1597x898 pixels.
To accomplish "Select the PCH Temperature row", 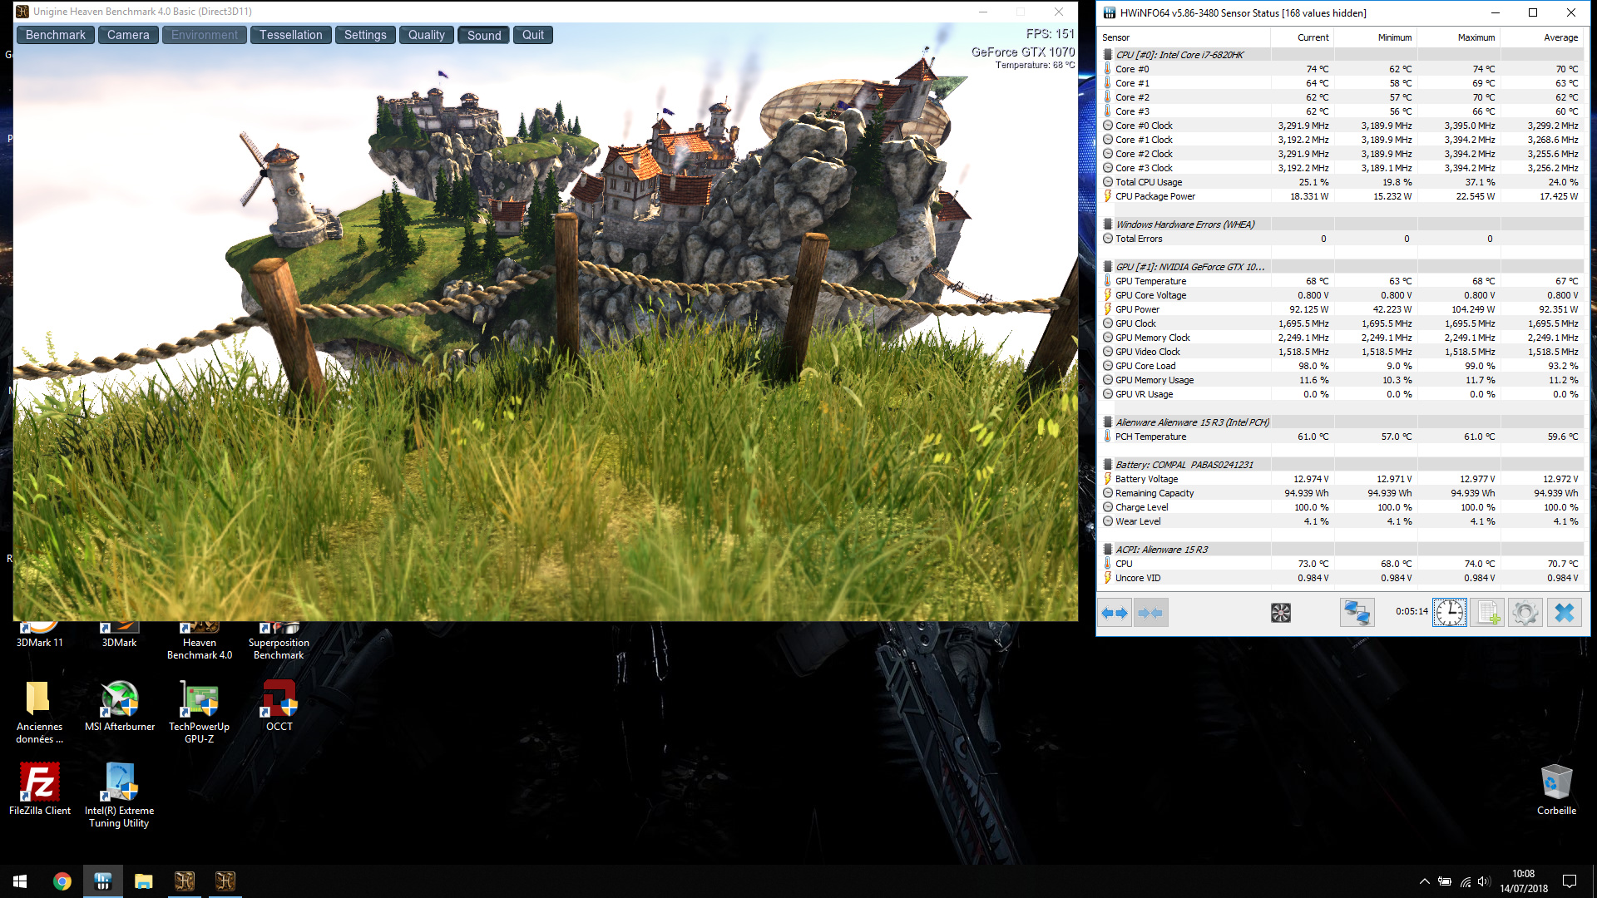I will 1341,437.
